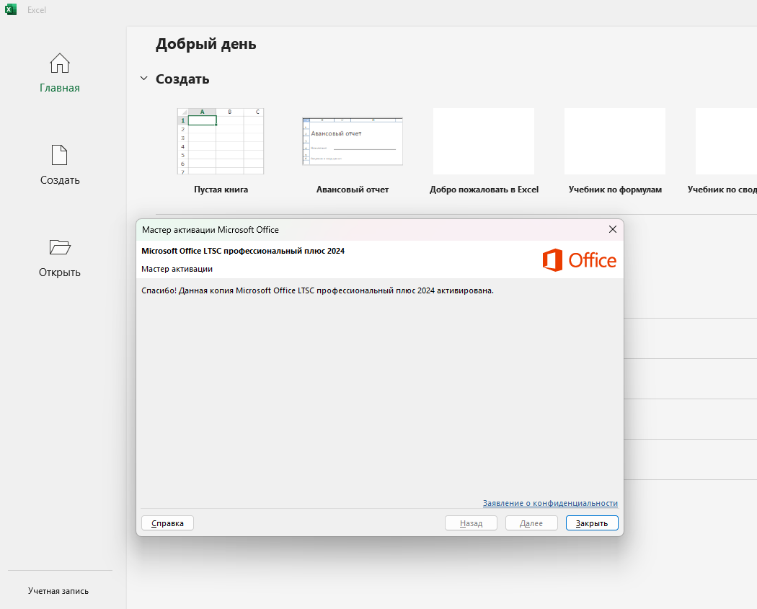Viewport: 757px width, 609px height.
Task: Click Добро пожаловать в Excel caption
Action: 484,190
